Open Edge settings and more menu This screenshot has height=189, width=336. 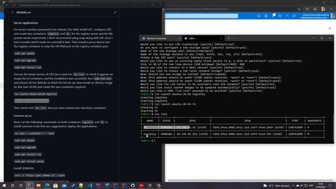(331, 9)
